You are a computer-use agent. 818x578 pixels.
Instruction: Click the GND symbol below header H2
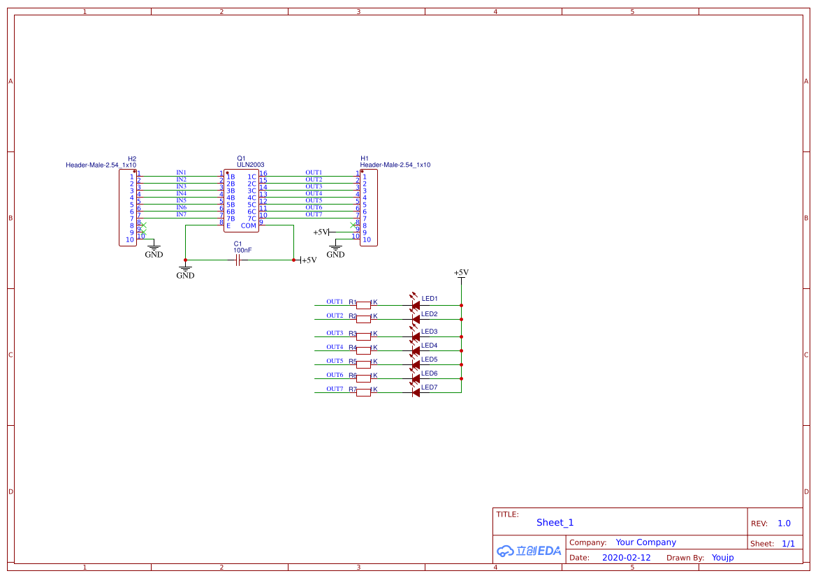point(154,250)
